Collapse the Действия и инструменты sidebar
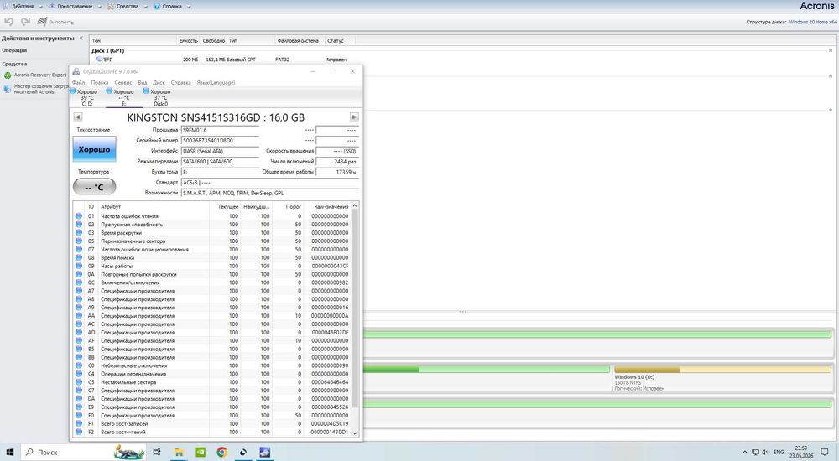The image size is (839, 461). (81, 39)
